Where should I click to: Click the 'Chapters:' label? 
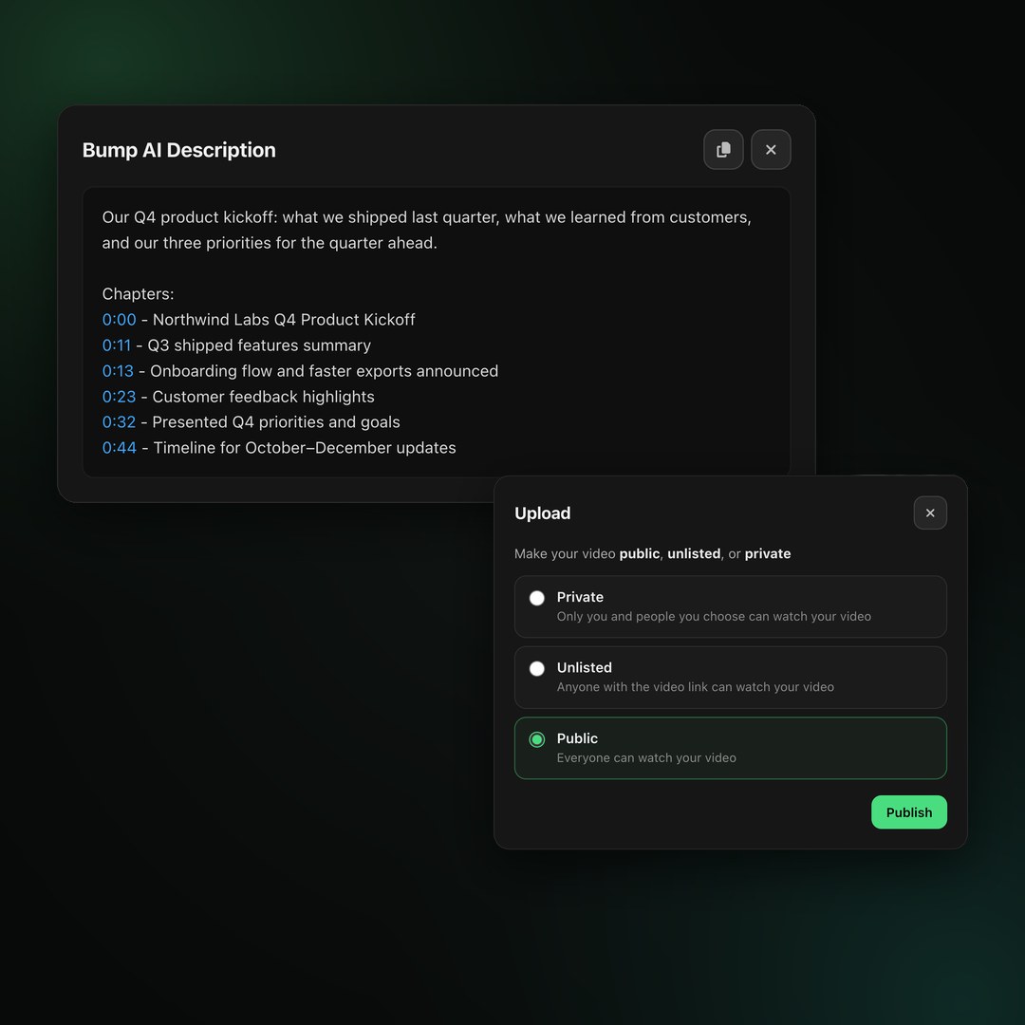tap(138, 294)
